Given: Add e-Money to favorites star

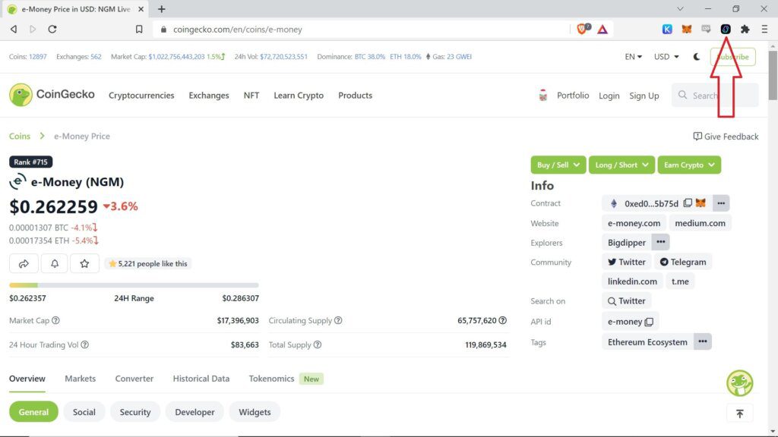Looking at the screenshot, I should pyautogui.click(x=85, y=263).
